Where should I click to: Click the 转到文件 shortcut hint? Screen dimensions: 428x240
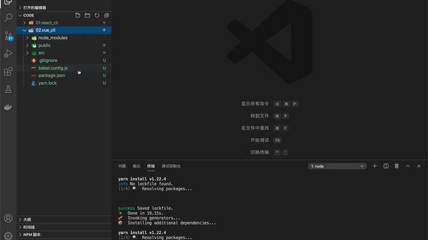click(259, 116)
